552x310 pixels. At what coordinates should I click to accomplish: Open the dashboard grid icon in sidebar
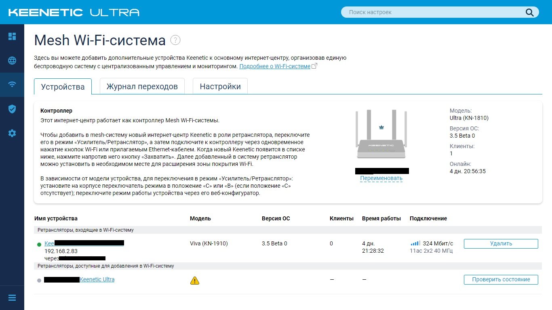click(x=12, y=36)
